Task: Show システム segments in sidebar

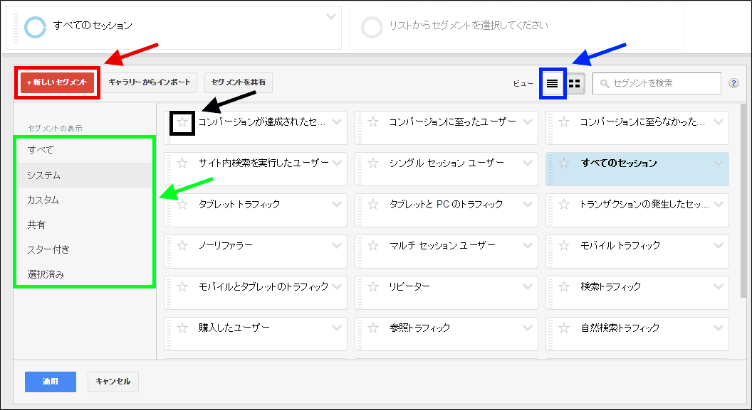Action: click(x=44, y=175)
